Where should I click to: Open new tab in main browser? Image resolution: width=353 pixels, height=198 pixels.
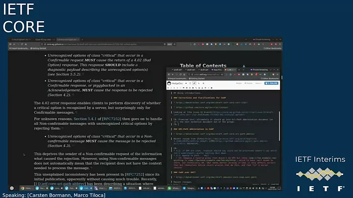coord(82,40)
